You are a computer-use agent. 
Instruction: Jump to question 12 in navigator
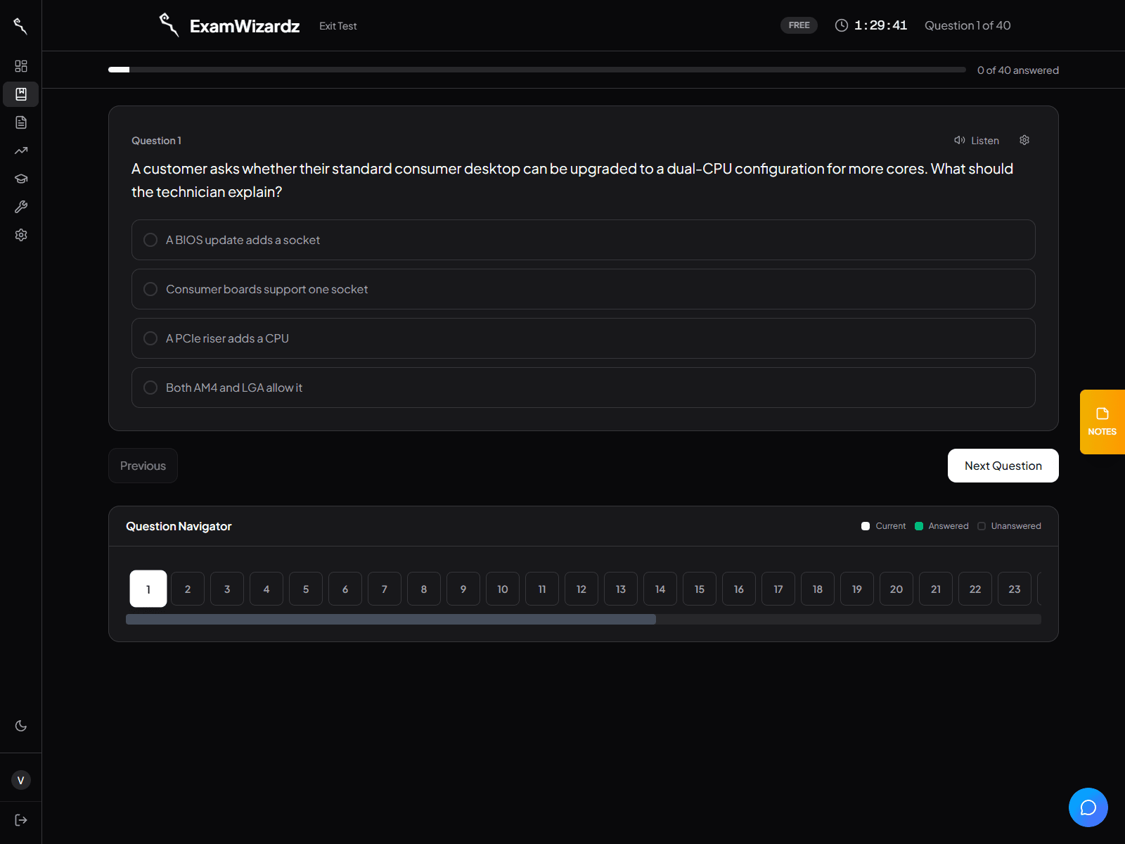point(581,589)
